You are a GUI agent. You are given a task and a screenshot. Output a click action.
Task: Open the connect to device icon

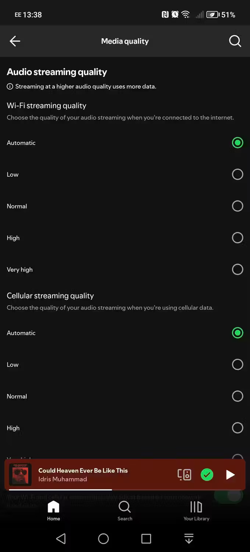[184, 475]
